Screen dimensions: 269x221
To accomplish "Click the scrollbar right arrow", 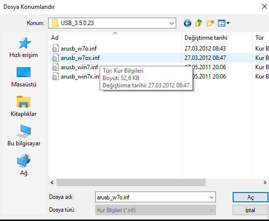I will click(265, 182).
